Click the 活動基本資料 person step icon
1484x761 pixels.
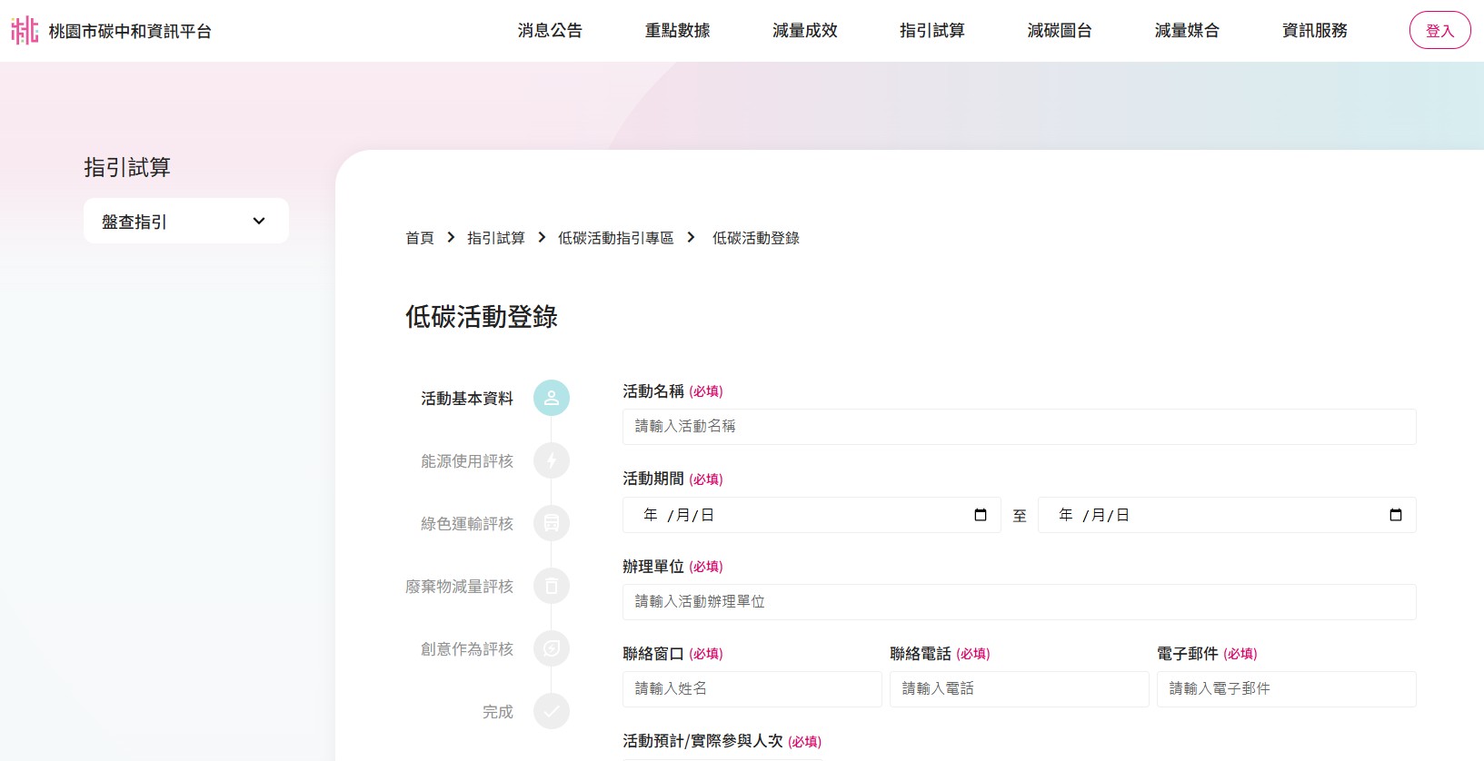pos(552,398)
